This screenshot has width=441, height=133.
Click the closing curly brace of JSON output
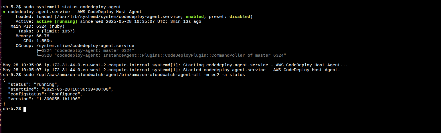click(x=4, y=104)
